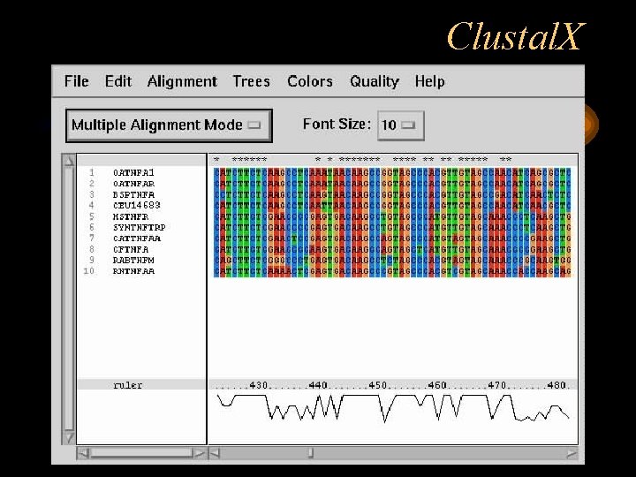Click the names panel horizontal scrollbar thumb
The height and width of the screenshot is (477, 636).
pos(141,453)
